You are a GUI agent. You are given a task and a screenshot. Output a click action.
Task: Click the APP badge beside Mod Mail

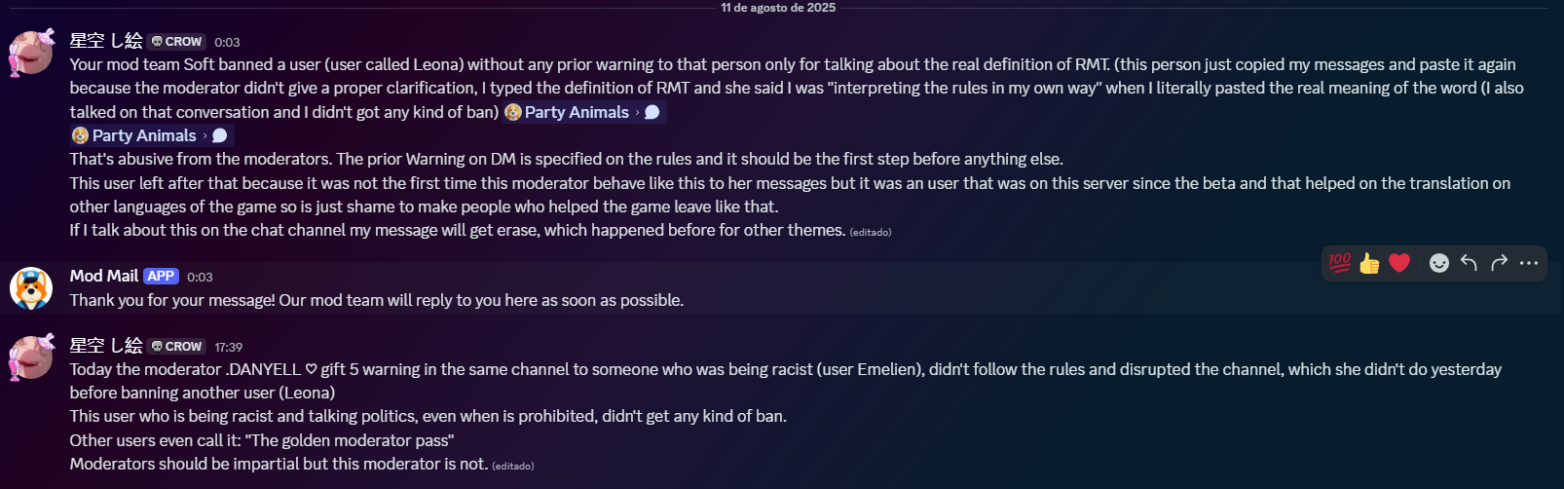tap(161, 277)
